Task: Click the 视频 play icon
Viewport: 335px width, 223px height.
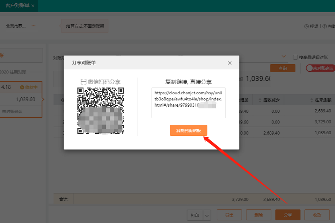Action: [306, 26]
